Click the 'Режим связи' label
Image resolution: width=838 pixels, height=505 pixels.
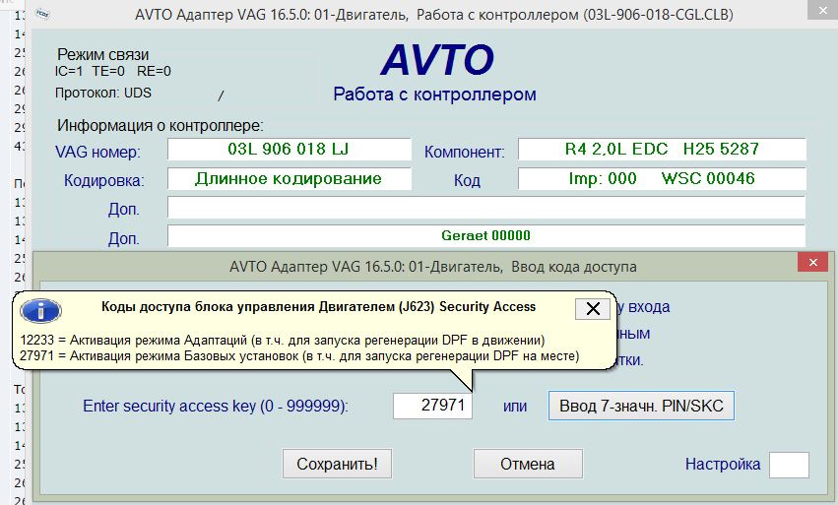[103, 54]
